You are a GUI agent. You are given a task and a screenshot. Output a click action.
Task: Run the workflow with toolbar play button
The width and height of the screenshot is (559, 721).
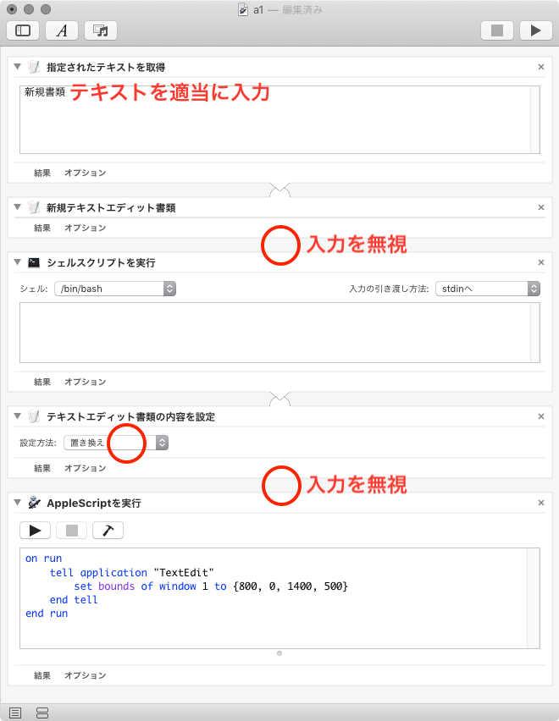(535, 30)
